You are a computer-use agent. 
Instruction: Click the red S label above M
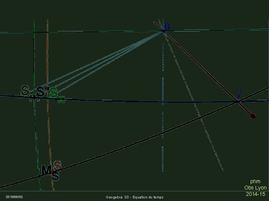[x=58, y=165]
